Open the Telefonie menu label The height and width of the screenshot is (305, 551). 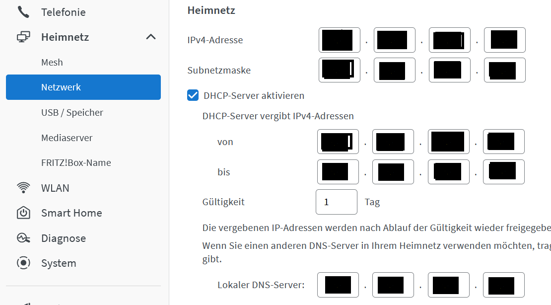point(63,12)
